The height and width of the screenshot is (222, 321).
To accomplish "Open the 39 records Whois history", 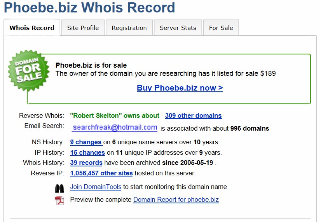I will [86, 163].
